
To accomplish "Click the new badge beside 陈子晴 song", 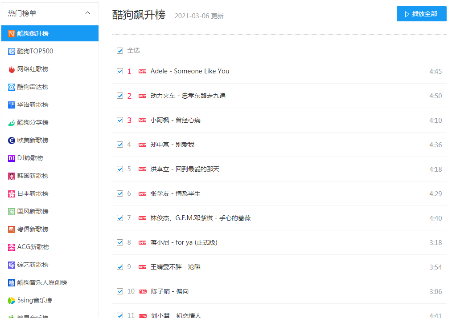I will click(143, 292).
